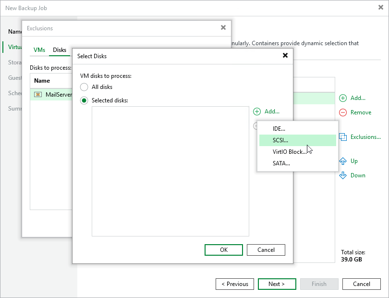
Task: Advance with the Next button
Action: 277,284
